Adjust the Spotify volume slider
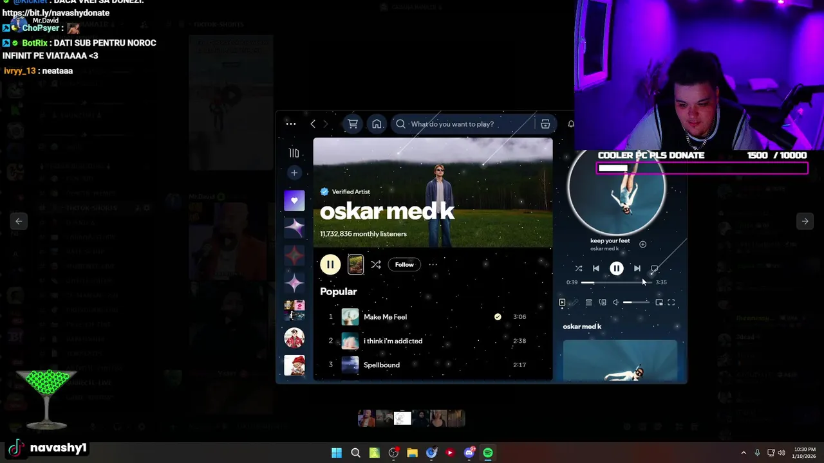The image size is (824, 463). (636, 302)
